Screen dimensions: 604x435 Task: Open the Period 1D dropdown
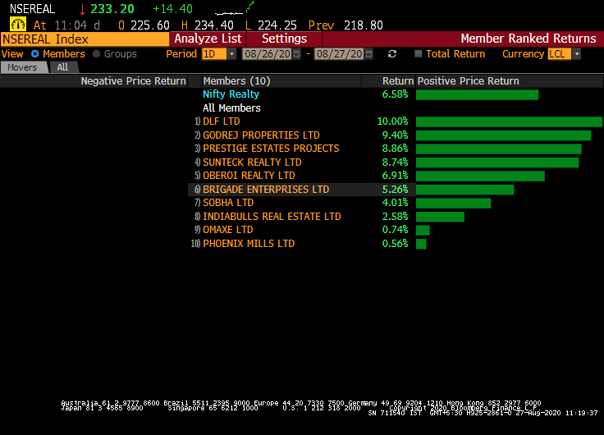pos(219,54)
